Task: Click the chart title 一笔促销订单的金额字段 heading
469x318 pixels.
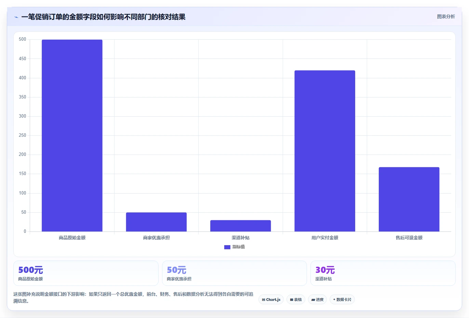Action: point(103,17)
